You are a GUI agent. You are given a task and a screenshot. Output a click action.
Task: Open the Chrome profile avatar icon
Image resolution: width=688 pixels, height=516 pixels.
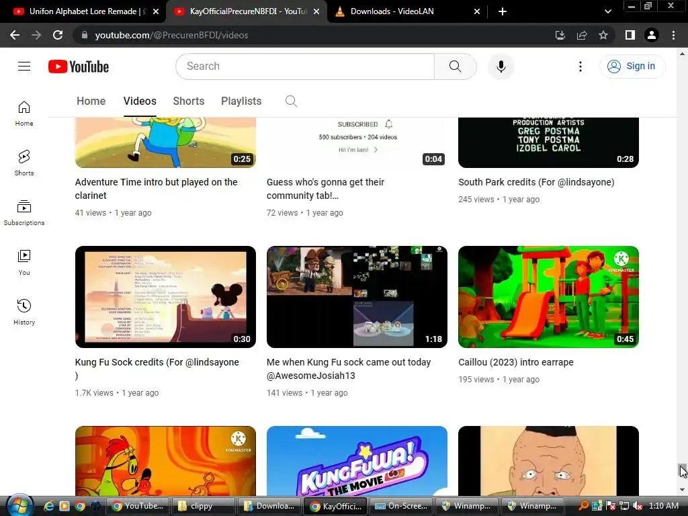pyautogui.click(x=652, y=35)
